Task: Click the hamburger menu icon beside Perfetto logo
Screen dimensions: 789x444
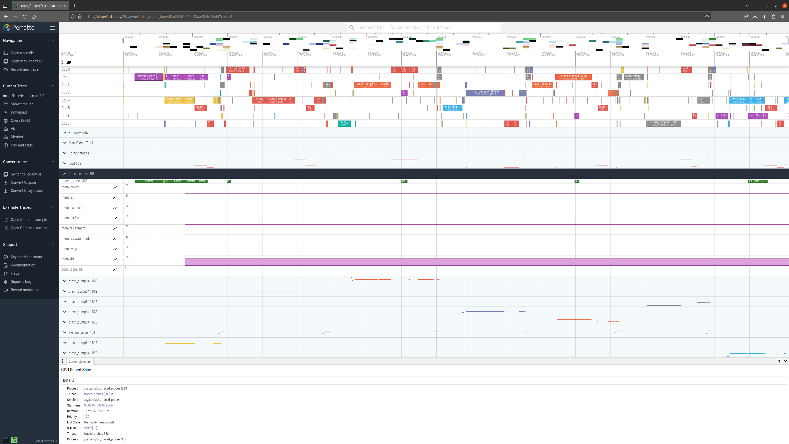Action: (x=52, y=28)
